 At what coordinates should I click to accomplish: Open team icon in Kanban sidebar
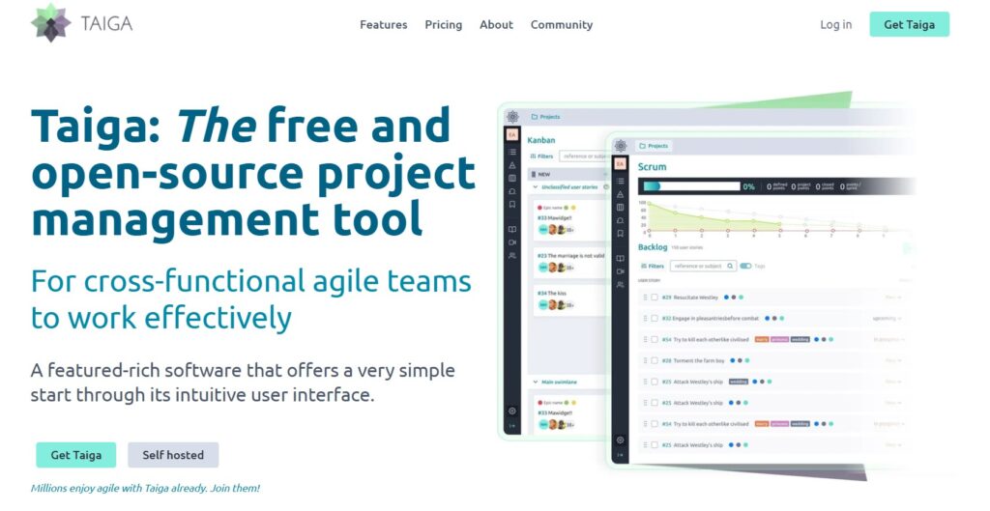[512, 255]
